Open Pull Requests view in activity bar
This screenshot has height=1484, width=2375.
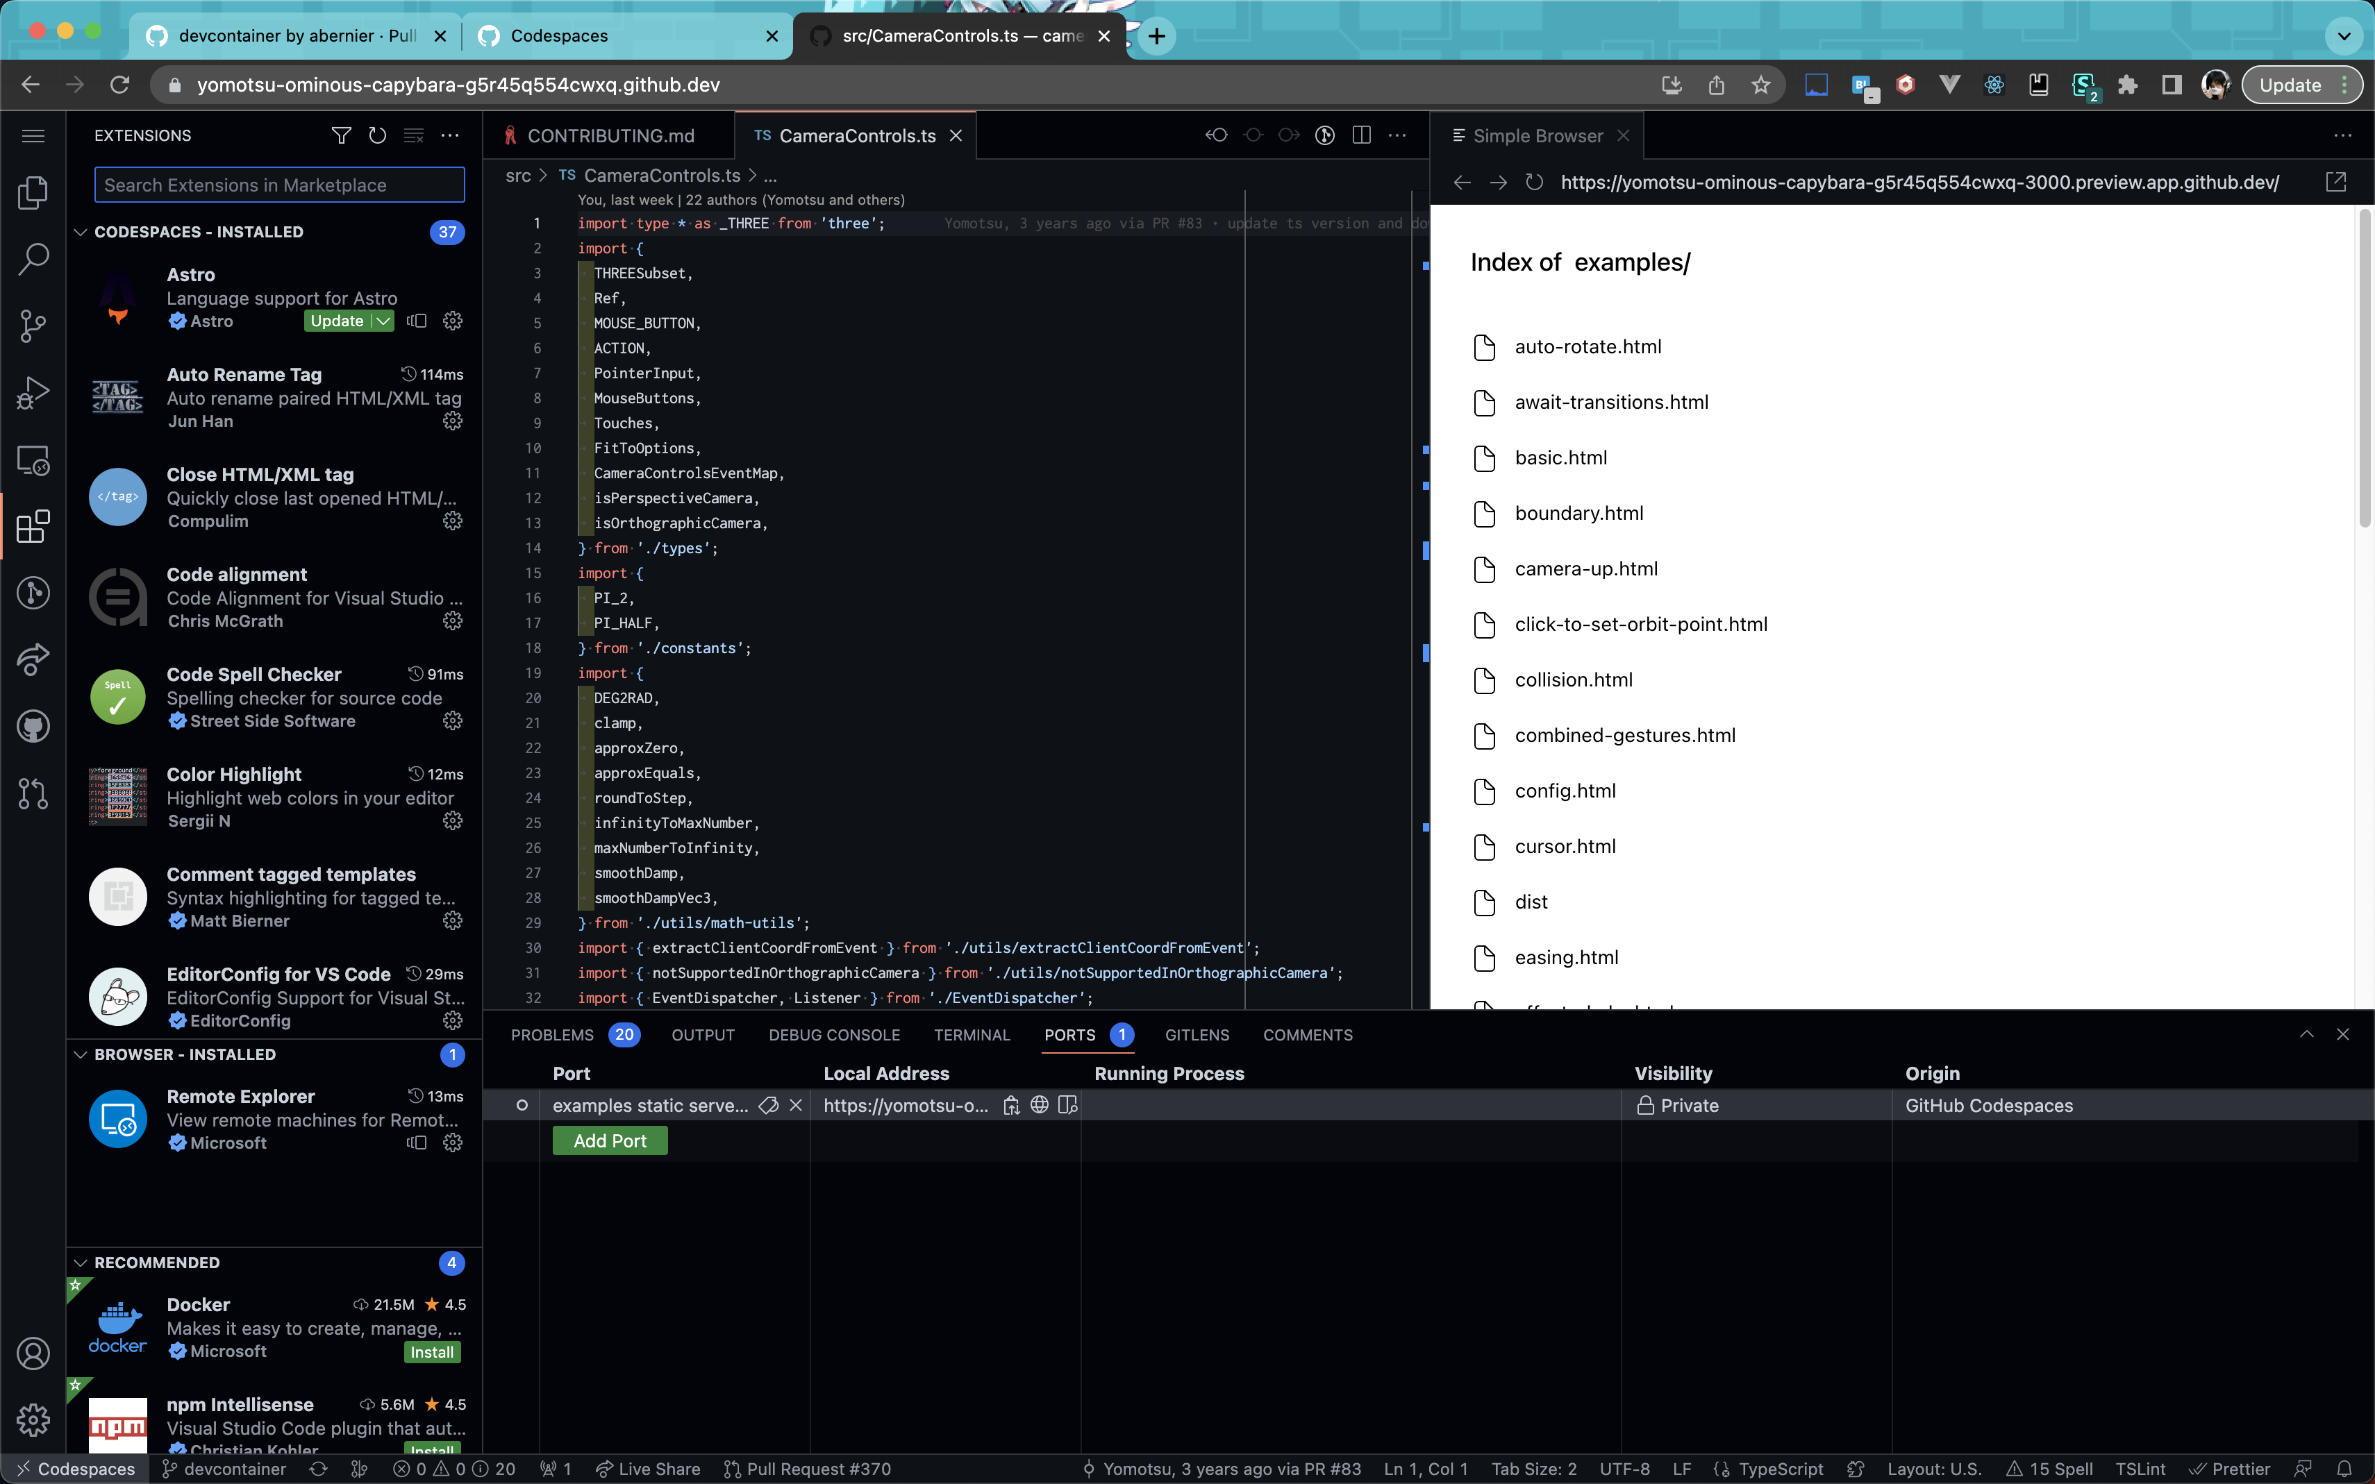pos(33,793)
